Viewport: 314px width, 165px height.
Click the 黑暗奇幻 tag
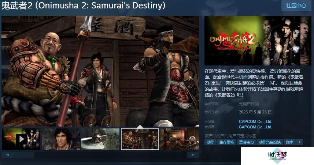coord(246,142)
